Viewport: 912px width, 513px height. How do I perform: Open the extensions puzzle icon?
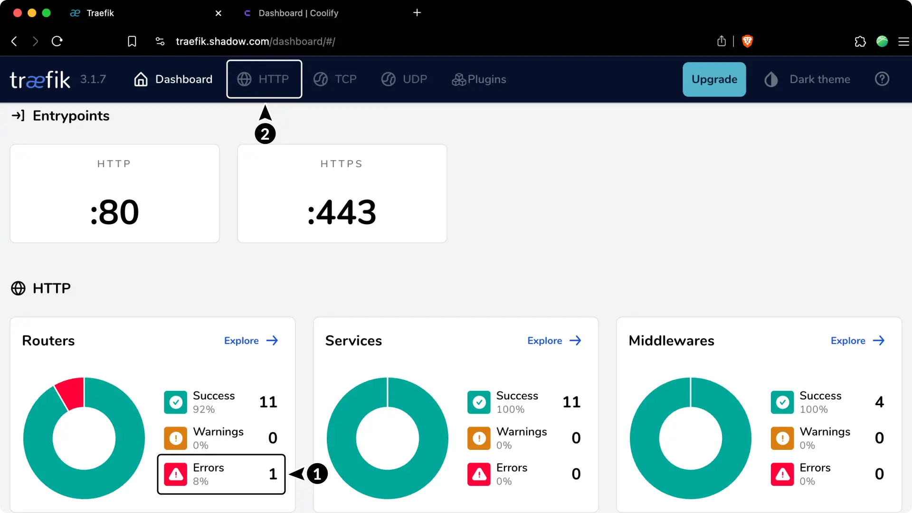[860, 41]
